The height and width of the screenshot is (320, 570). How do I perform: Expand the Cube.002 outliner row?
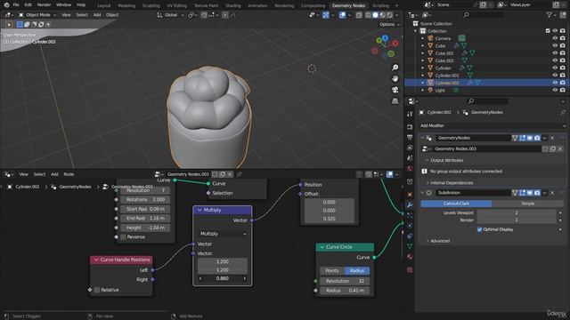pyautogui.click(x=422, y=60)
